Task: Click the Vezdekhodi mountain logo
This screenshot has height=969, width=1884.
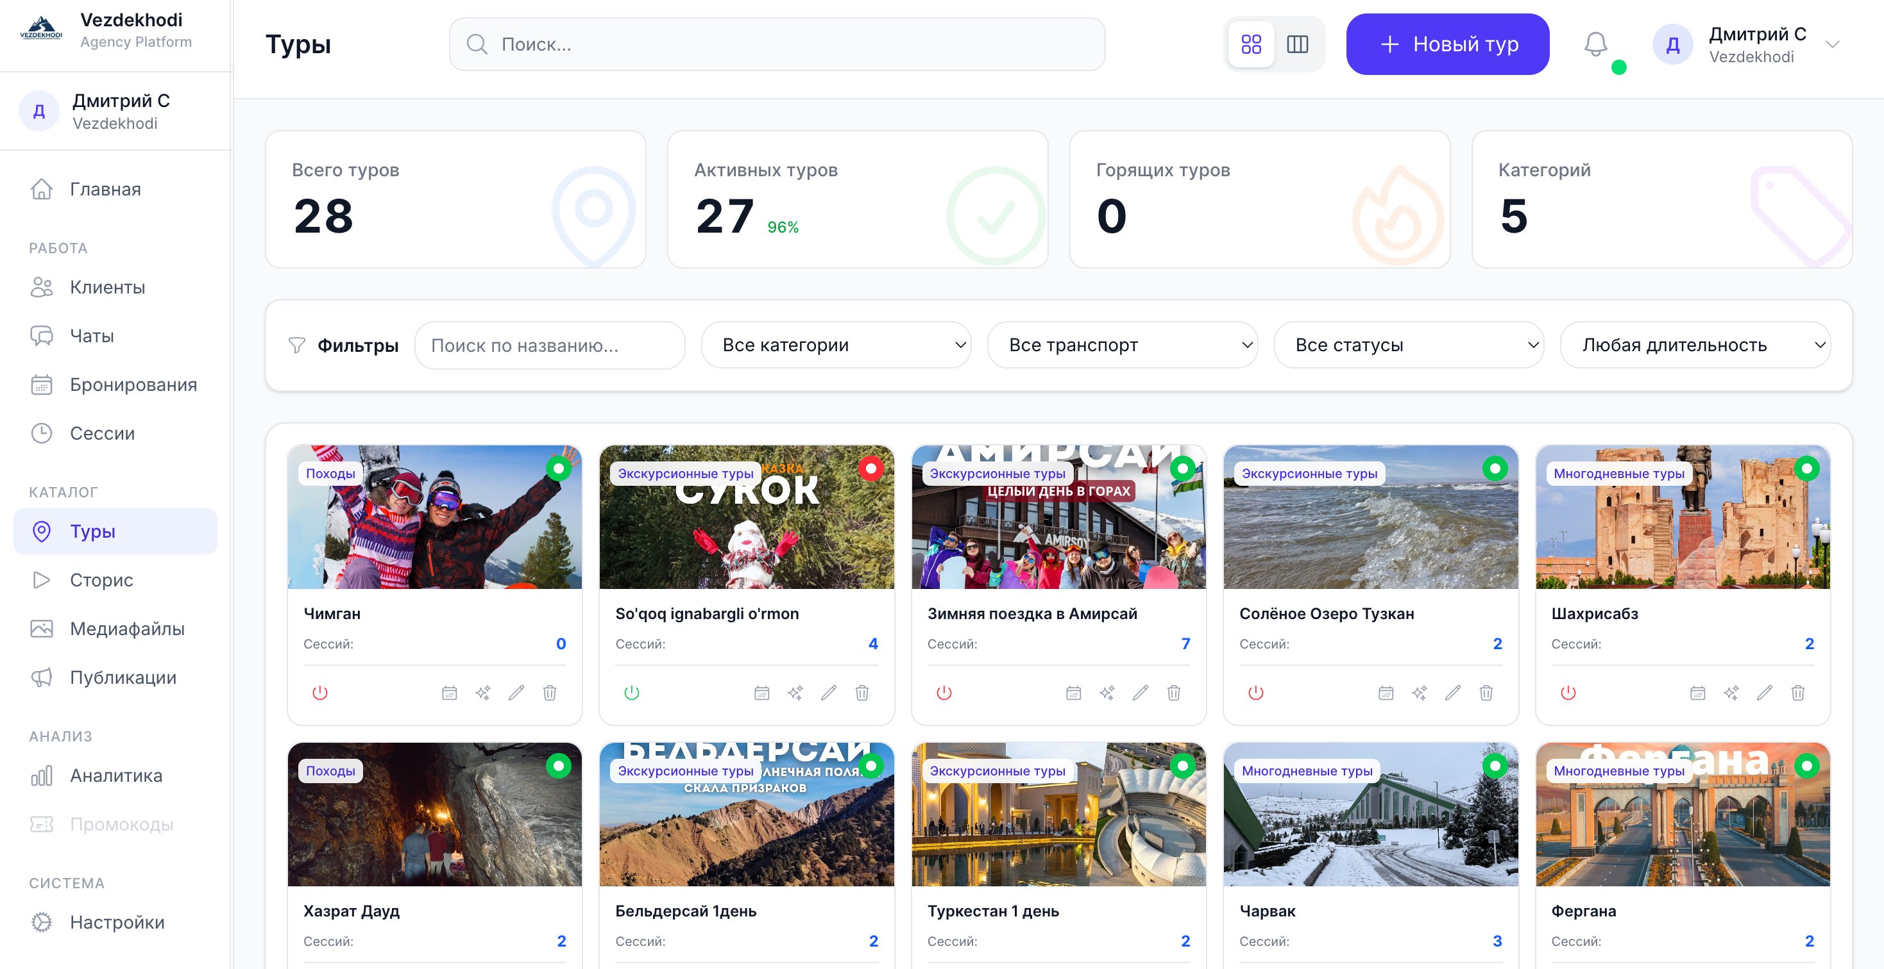Action: coord(41,29)
